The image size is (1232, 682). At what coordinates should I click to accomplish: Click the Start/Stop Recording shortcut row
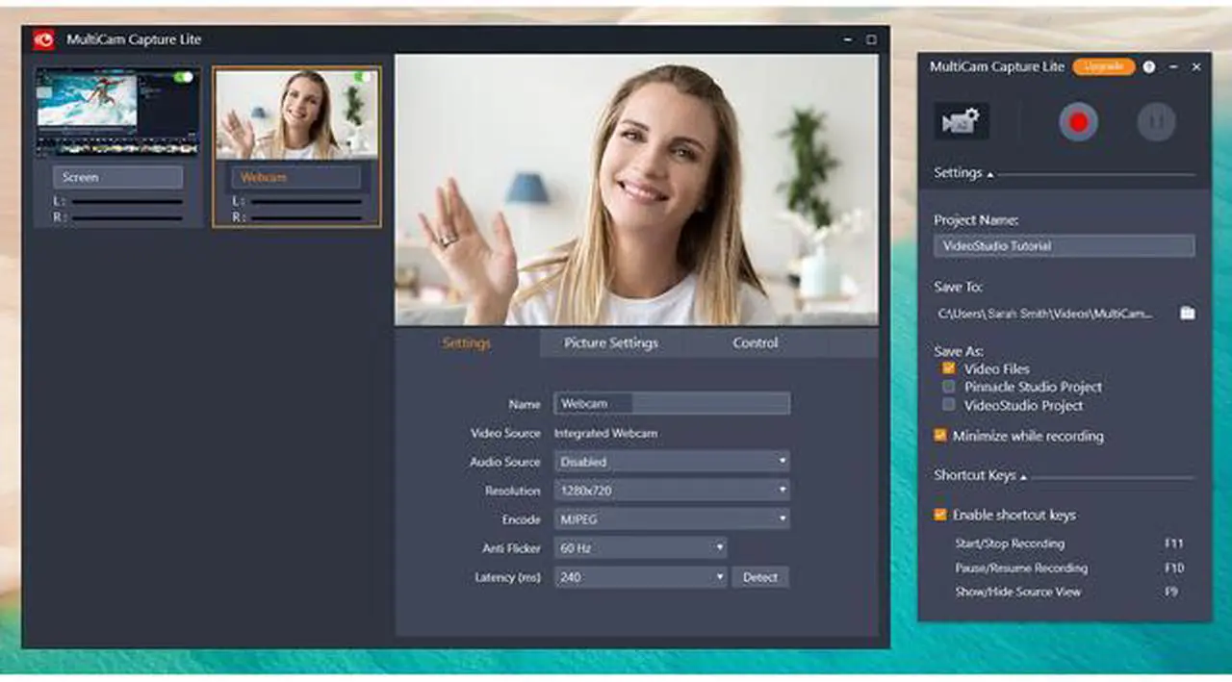[x=1069, y=543]
